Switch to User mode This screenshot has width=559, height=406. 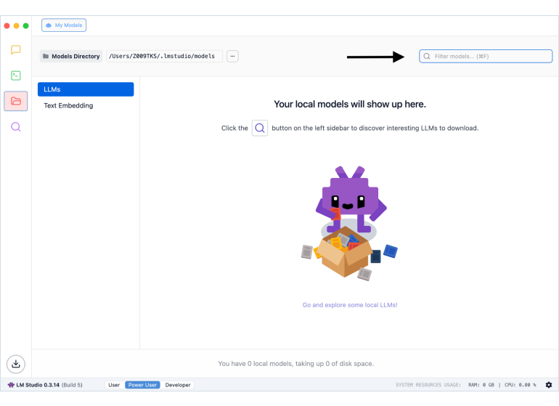(x=115, y=385)
